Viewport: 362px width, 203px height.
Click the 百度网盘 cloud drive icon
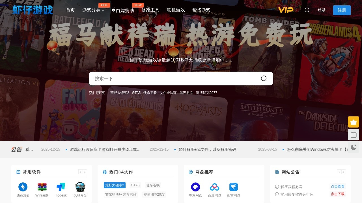pyautogui.click(x=214, y=187)
